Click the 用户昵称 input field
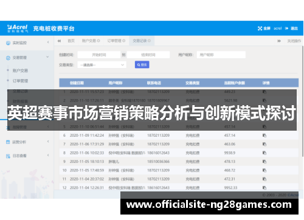Viewport: 304px width, 220px height. (x=221, y=55)
